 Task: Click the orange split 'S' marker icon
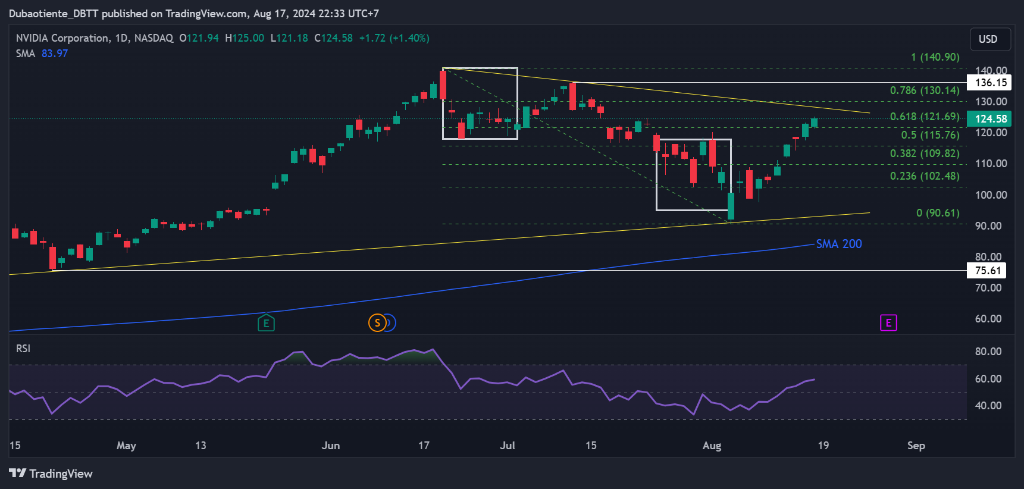[377, 323]
